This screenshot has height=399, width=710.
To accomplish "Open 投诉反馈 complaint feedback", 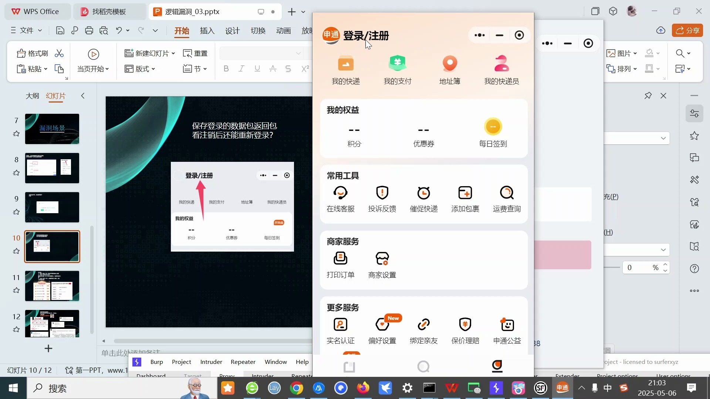I will 382,199.
